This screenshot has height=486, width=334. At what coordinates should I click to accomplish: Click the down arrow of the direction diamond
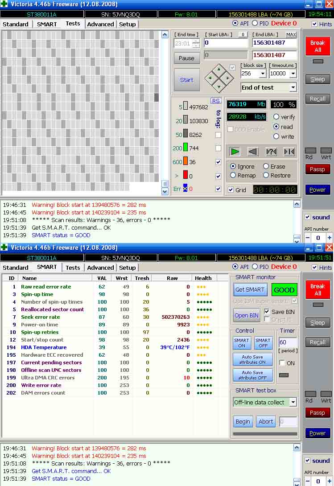(219, 87)
